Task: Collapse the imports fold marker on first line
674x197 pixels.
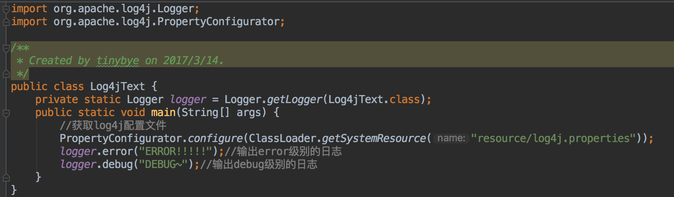Action: pos(6,9)
